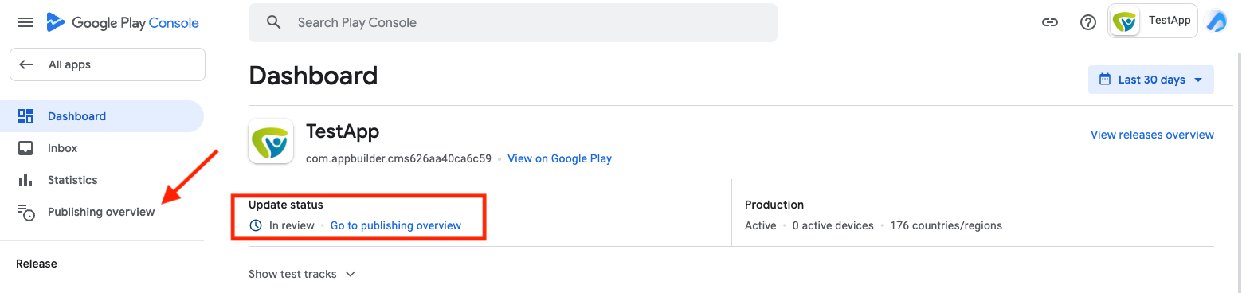
Task: Click inside Search Play Console field
Action: [x=513, y=22]
